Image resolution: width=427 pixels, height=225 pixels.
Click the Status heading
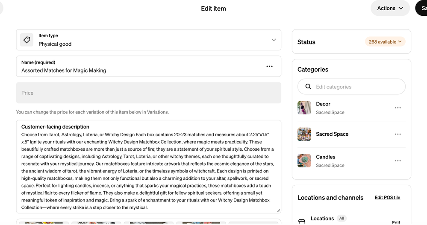[306, 42]
